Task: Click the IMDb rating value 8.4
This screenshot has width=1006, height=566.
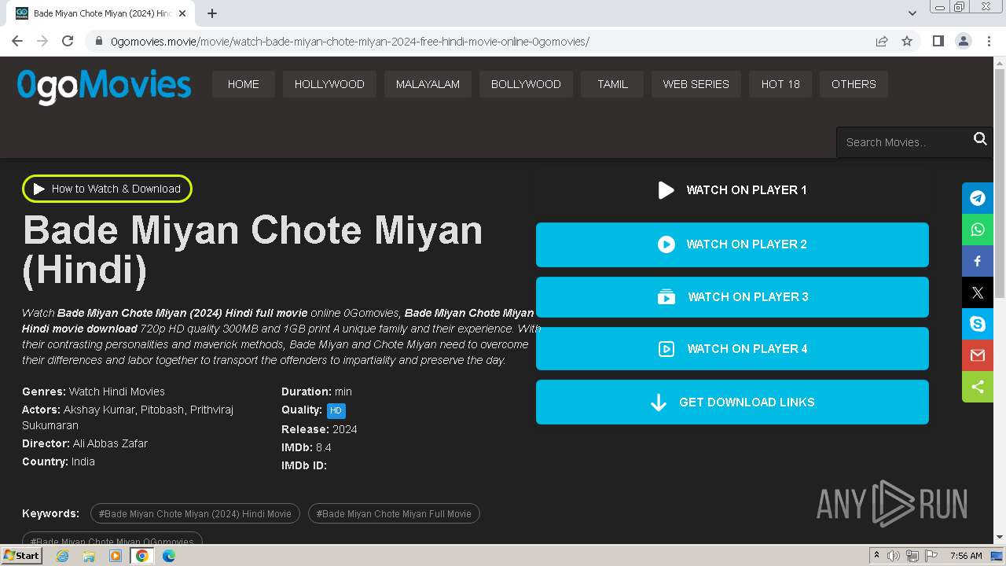Action: [324, 447]
